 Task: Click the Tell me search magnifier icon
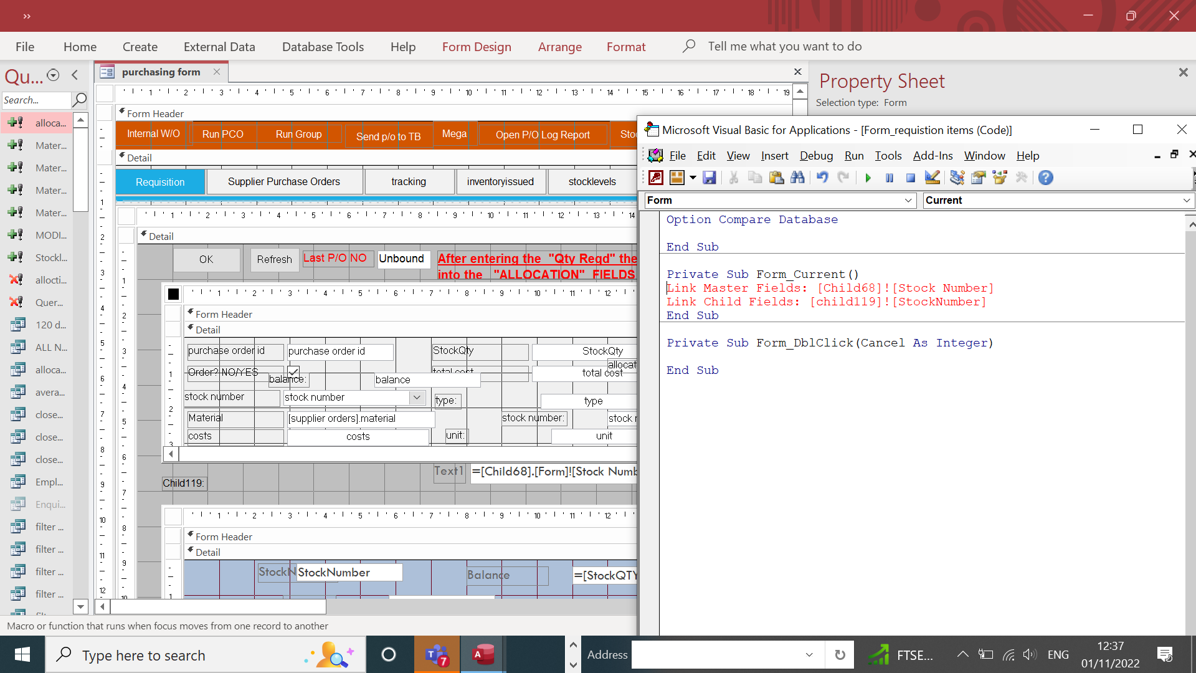click(688, 46)
